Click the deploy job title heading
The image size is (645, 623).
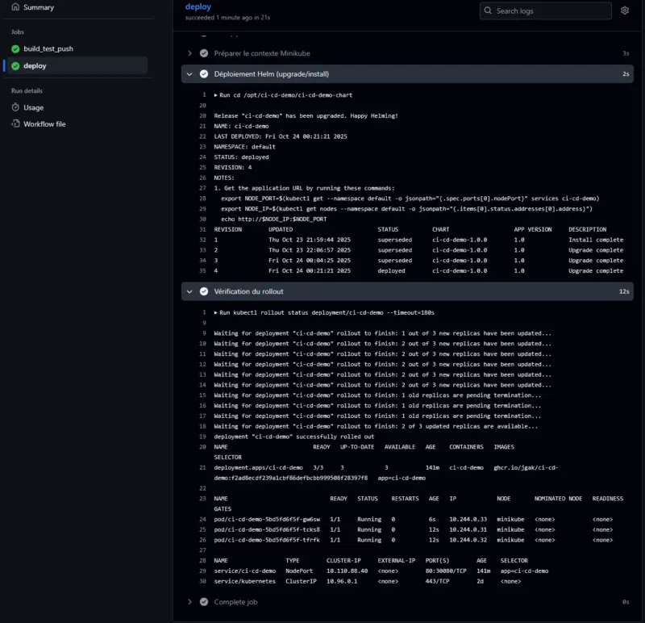[x=198, y=6]
